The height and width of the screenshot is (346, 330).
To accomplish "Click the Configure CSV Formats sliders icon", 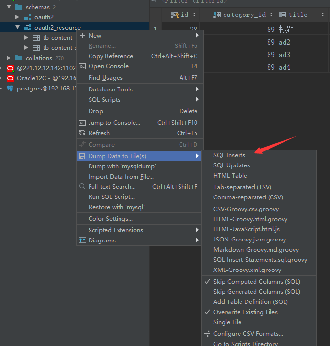I will point(207,333).
